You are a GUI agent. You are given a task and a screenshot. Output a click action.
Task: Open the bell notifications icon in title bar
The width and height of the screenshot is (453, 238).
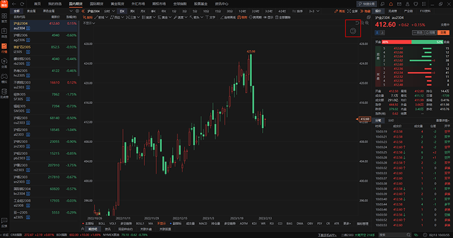point(391,4)
